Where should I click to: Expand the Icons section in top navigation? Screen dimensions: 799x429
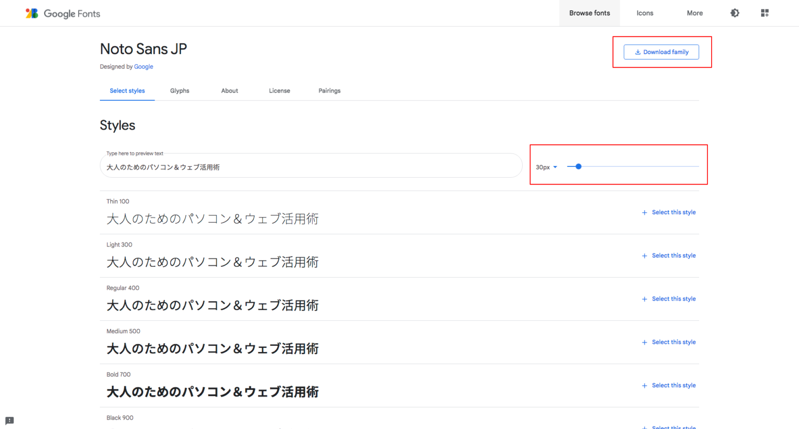coord(645,12)
